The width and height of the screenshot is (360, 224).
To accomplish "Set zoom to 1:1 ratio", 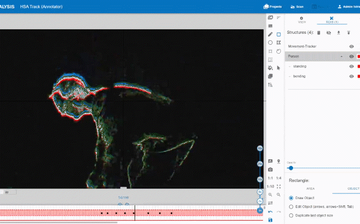I will tap(270, 178).
